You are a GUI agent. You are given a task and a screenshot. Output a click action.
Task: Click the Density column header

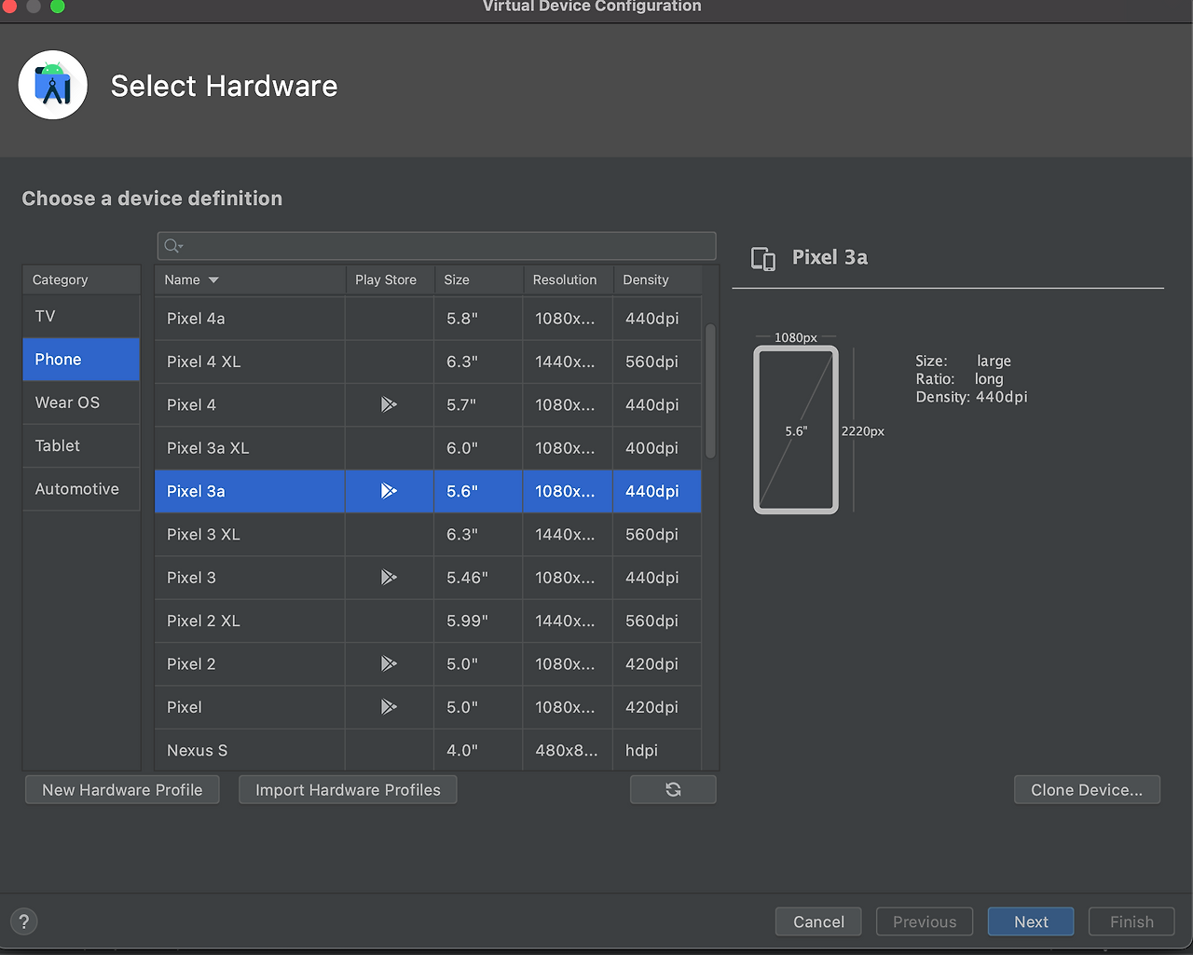[x=657, y=280]
